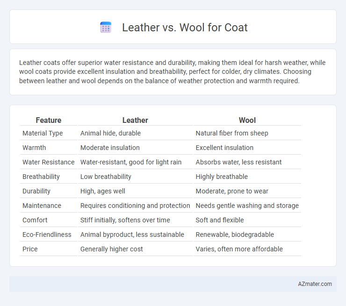The width and height of the screenshot is (346, 306).
Task: Click the 'Animal hide, durable' cell
Action: tap(135, 133)
